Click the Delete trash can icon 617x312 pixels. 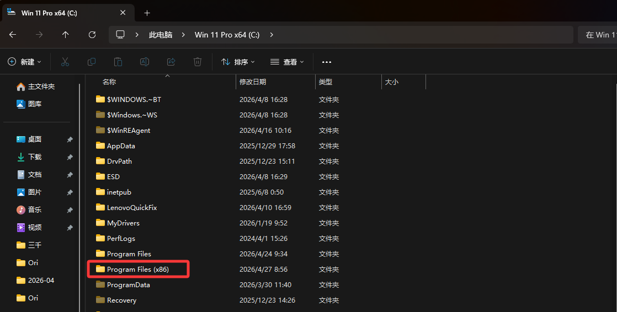click(198, 62)
